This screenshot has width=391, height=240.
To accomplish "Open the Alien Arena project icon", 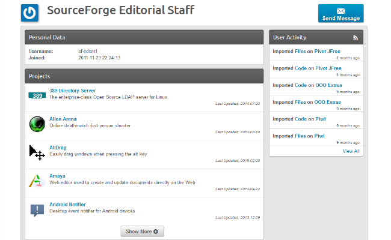I will (37, 124).
